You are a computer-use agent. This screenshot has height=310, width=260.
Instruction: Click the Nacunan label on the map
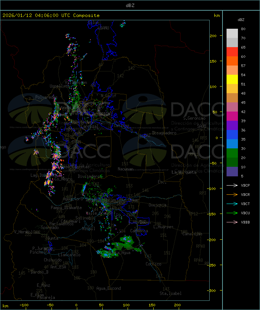pos(125,169)
